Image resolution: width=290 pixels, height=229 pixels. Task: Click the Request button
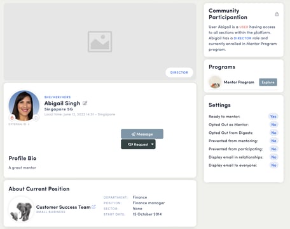coord(138,144)
